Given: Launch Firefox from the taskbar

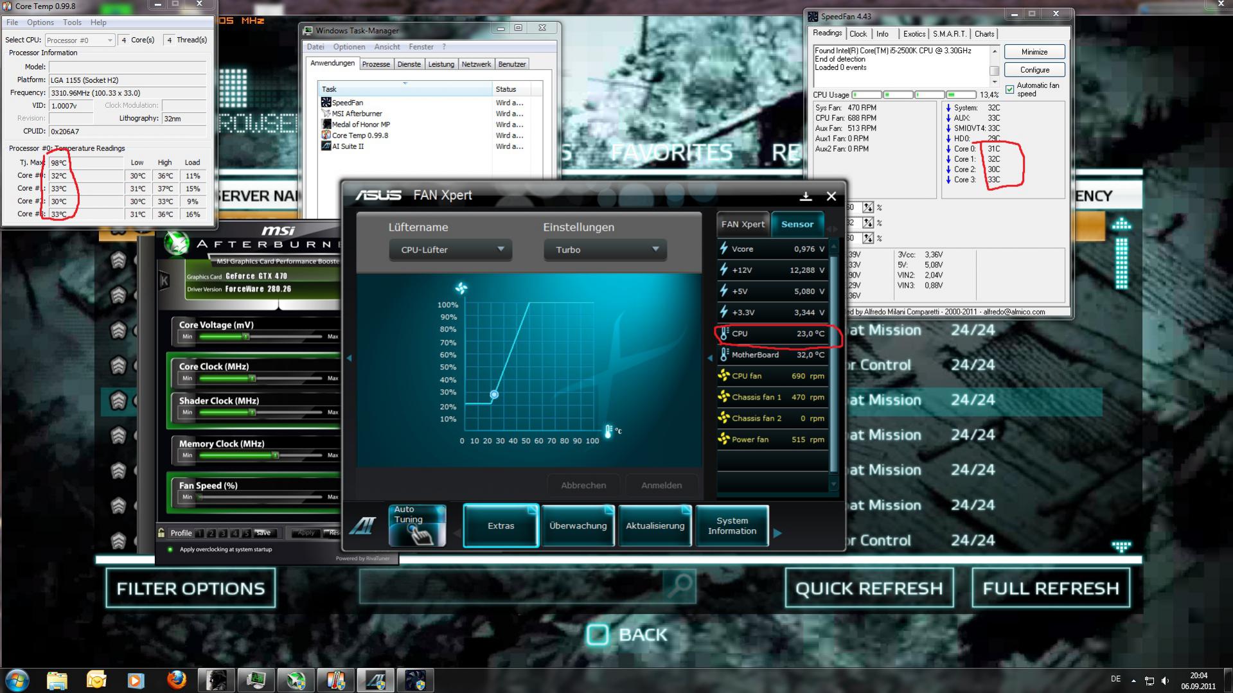Looking at the screenshot, I should pyautogui.click(x=176, y=680).
